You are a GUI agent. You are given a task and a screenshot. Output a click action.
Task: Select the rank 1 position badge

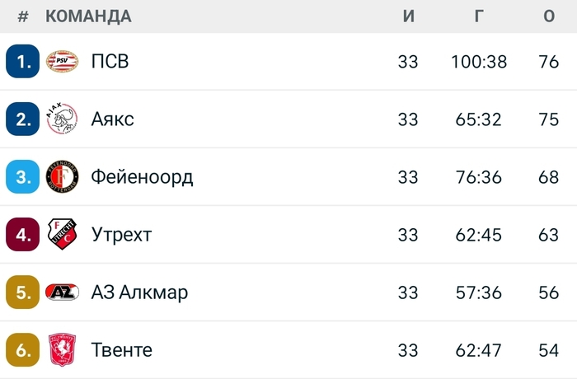tap(22, 62)
